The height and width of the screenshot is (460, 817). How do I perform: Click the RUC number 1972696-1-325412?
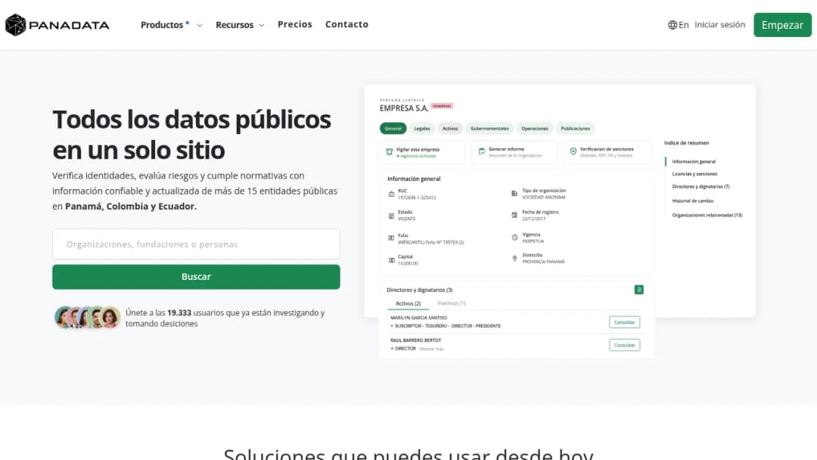click(x=417, y=198)
